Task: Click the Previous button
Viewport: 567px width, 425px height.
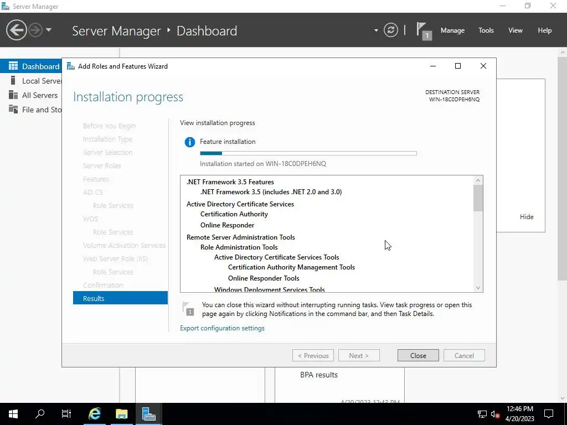Action: (313, 356)
